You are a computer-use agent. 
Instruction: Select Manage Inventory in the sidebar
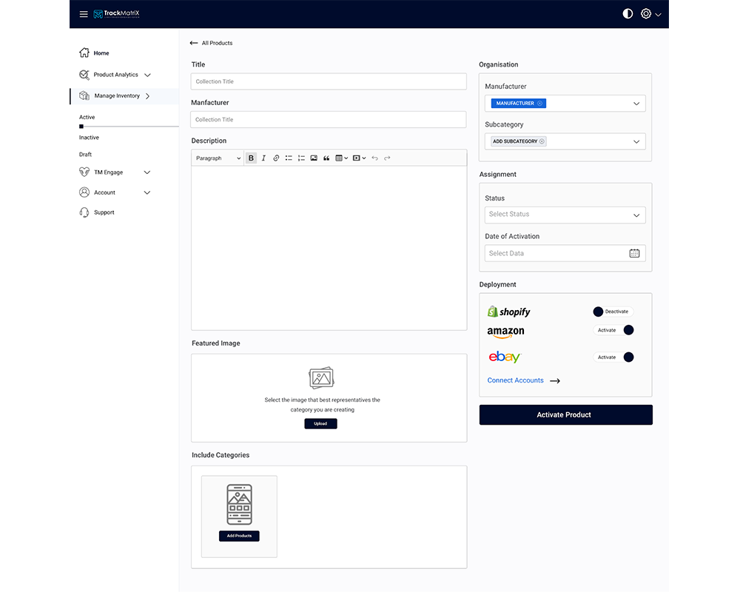pyautogui.click(x=124, y=96)
